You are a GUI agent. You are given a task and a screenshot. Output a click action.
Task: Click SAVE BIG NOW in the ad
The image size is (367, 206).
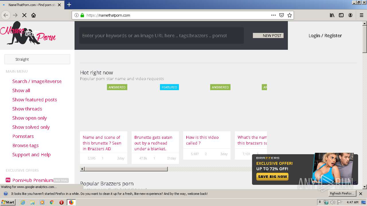pyautogui.click(x=272, y=177)
